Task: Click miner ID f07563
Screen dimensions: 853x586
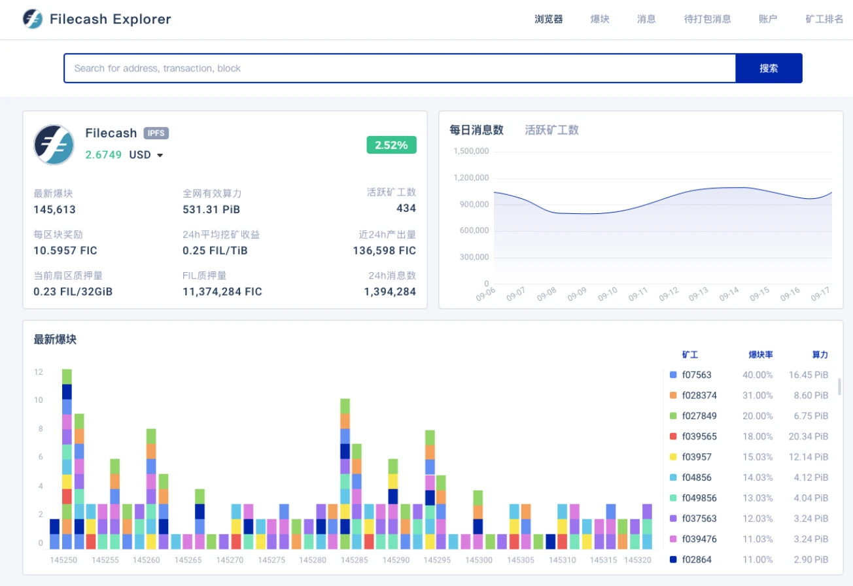Action: pyautogui.click(x=697, y=375)
